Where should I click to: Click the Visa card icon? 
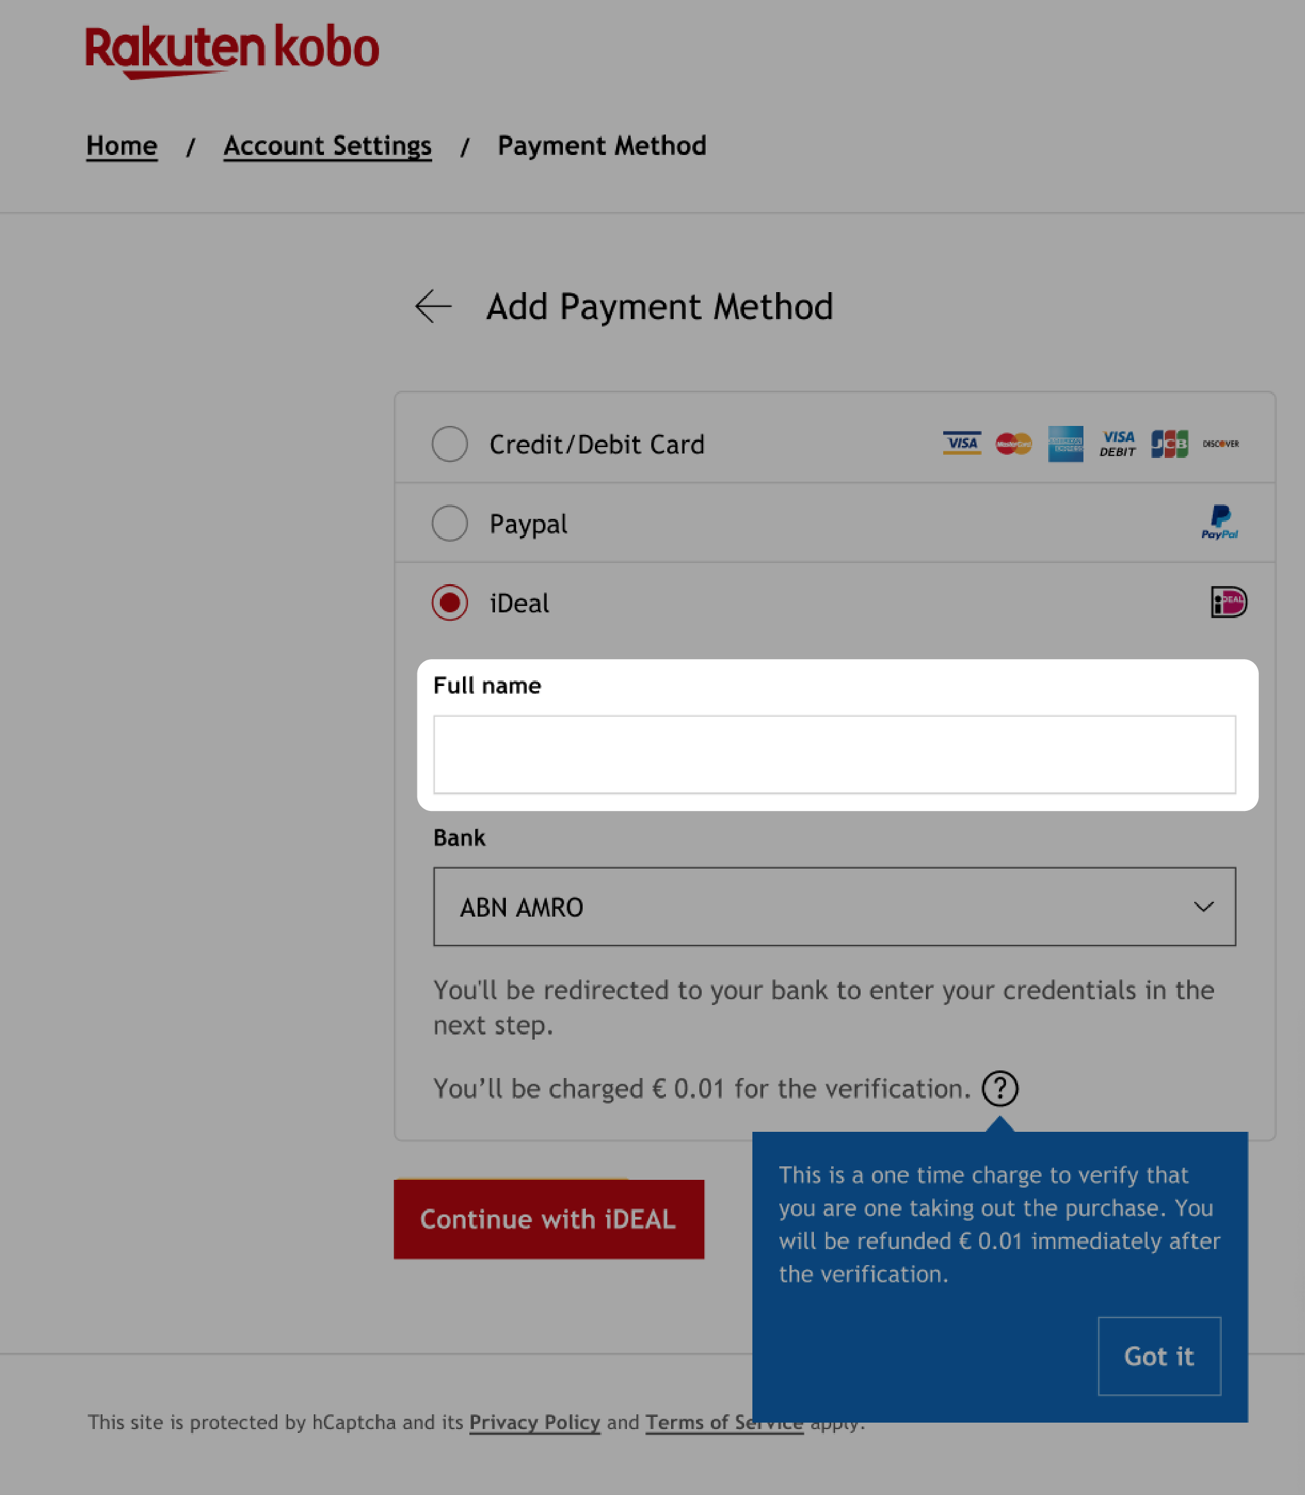click(961, 444)
